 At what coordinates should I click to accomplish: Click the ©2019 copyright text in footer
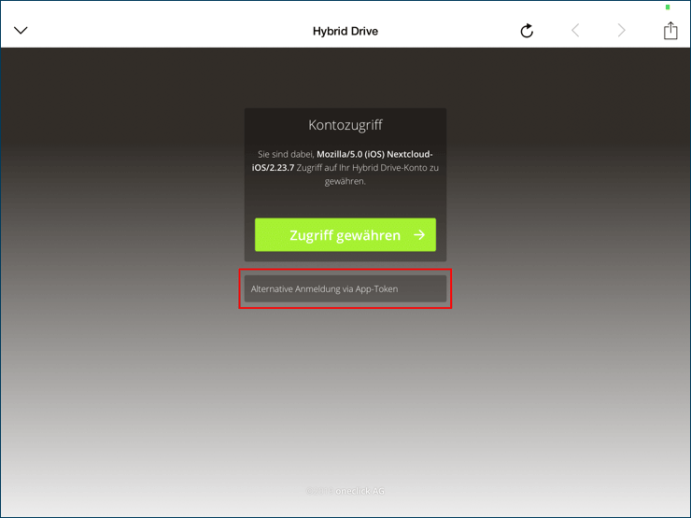point(319,490)
